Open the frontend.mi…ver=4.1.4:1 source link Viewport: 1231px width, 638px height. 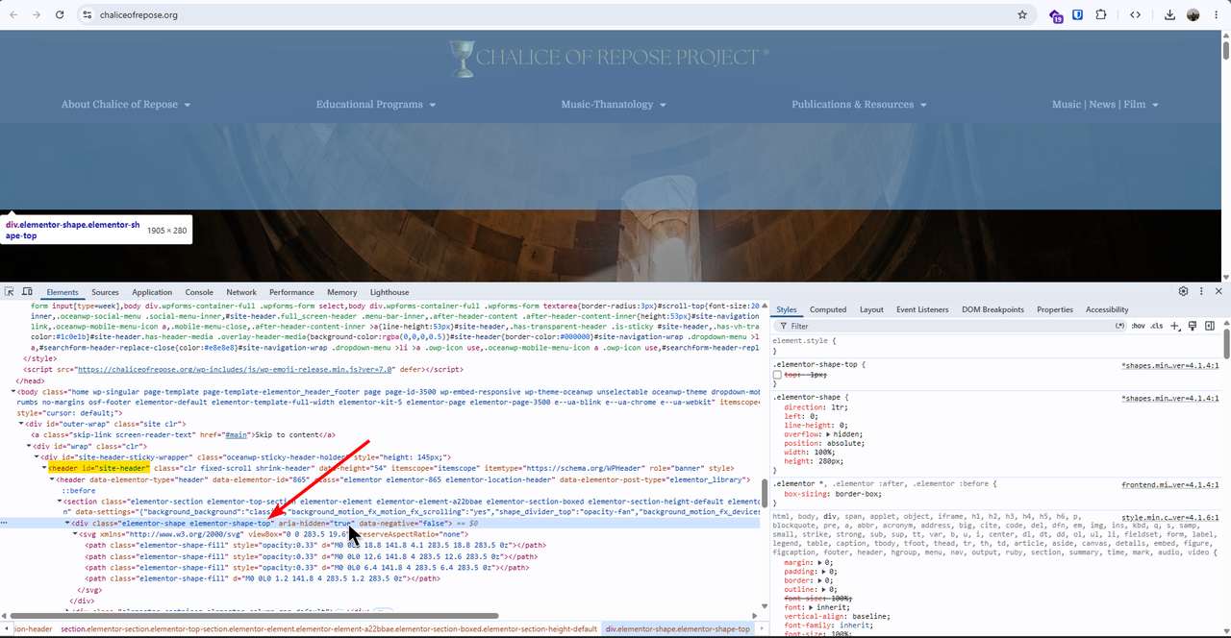coord(1170,484)
